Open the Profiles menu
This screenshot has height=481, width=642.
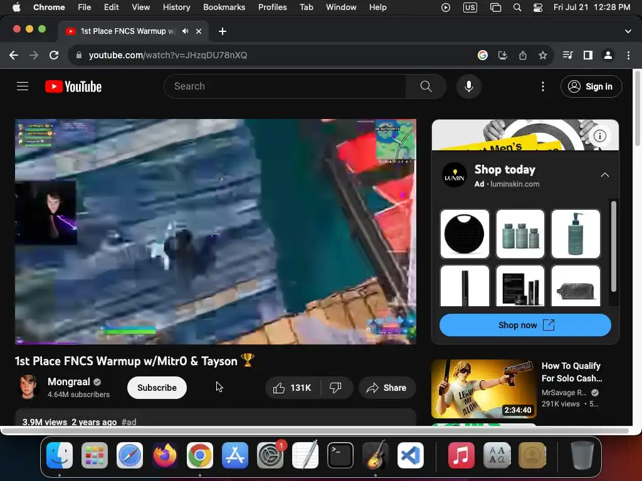[272, 8]
